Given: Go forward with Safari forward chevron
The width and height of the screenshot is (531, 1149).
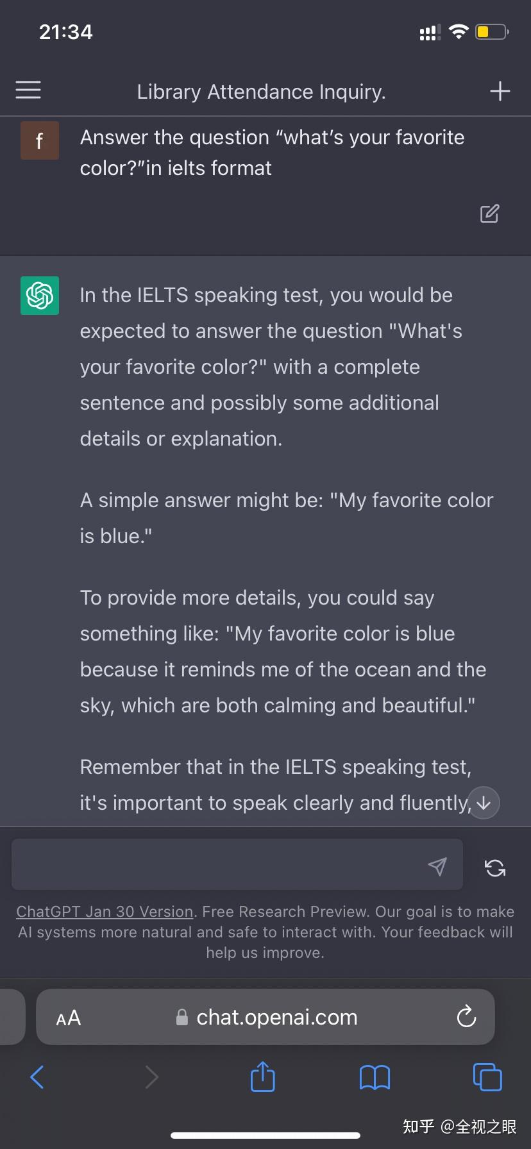Looking at the screenshot, I should click(152, 1077).
